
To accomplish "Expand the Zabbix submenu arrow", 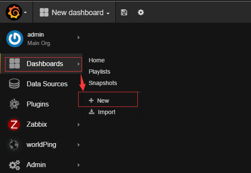I will click(79, 125).
